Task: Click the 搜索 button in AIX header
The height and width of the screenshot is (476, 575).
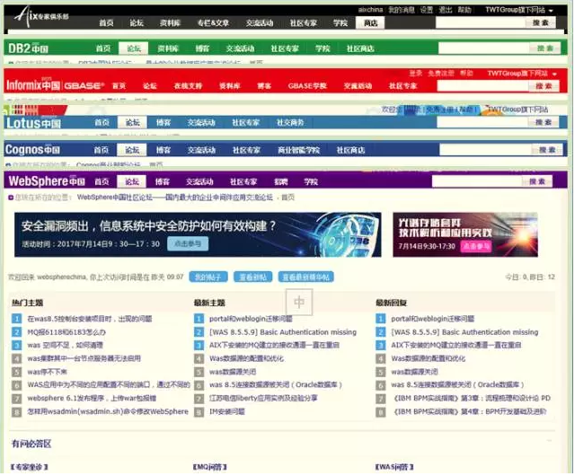Action: click(541, 22)
